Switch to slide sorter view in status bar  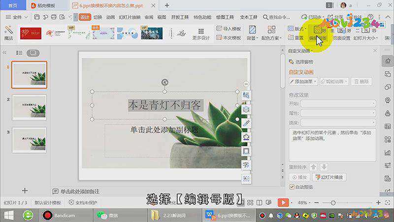[x=250, y=203]
